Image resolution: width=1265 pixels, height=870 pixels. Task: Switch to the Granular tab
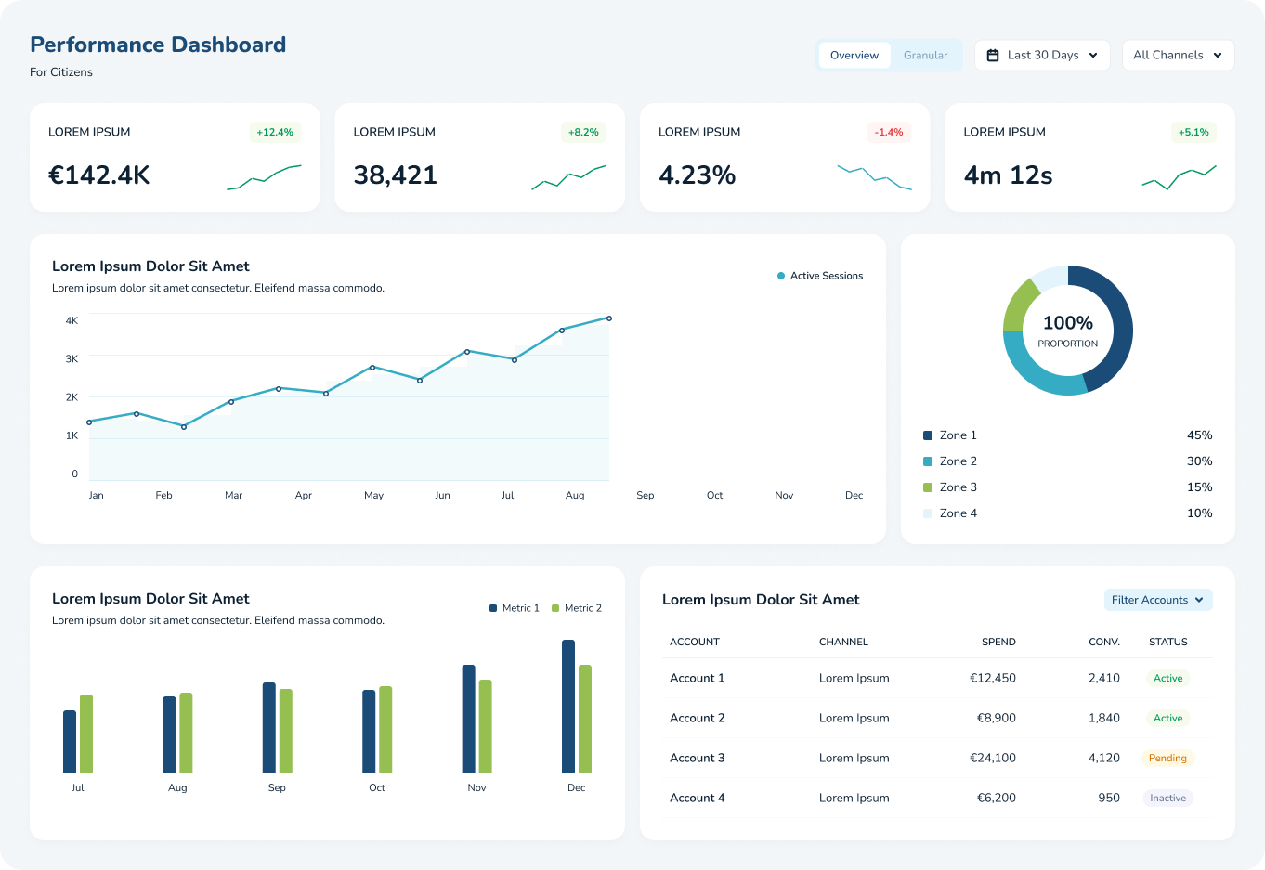click(x=926, y=55)
